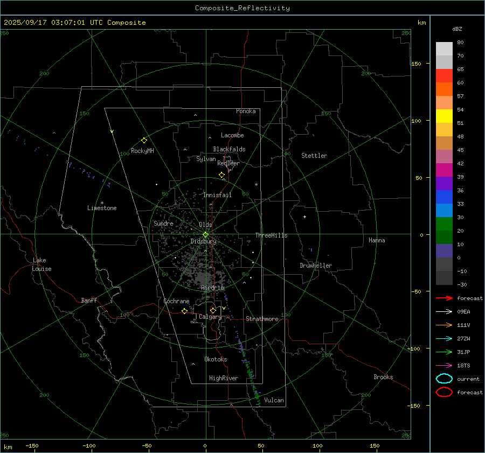Image resolution: width=485 pixels, height=453 pixels.
Task: Click the orange 111V arrow icon
Action: [444, 325]
